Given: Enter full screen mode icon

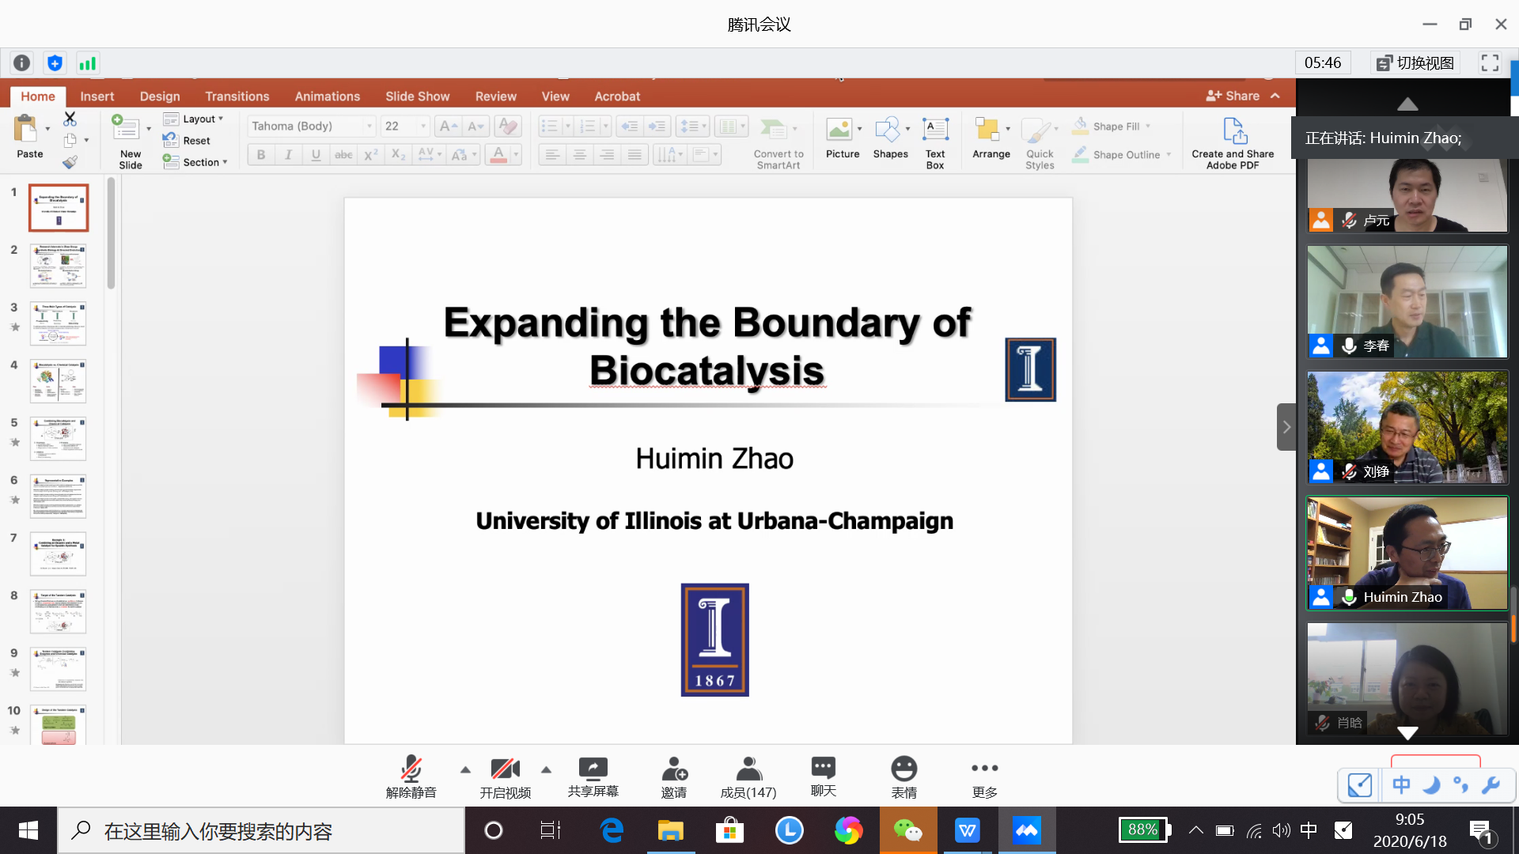Looking at the screenshot, I should [1490, 63].
